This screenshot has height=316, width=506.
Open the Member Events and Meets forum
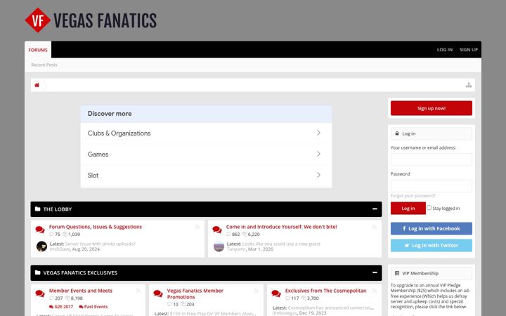click(81, 291)
